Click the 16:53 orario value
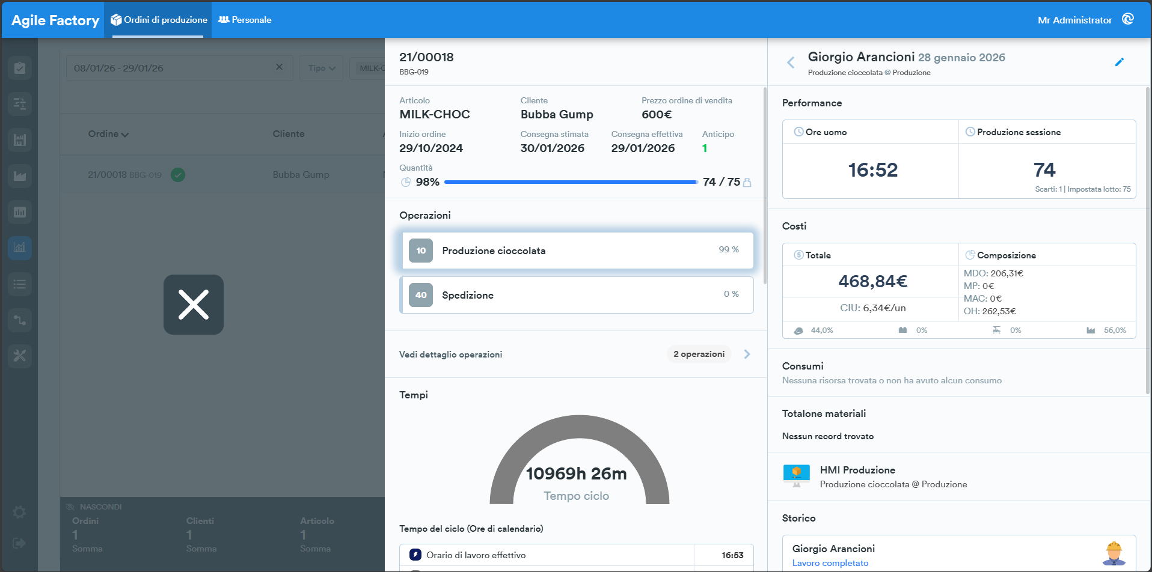Image resolution: width=1152 pixels, height=572 pixels. pyautogui.click(x=732, y=555)
